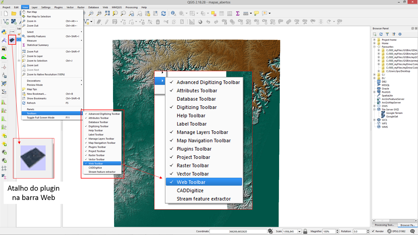
Task: Uncheck the Render checkbox
Action: click(373, 231)
